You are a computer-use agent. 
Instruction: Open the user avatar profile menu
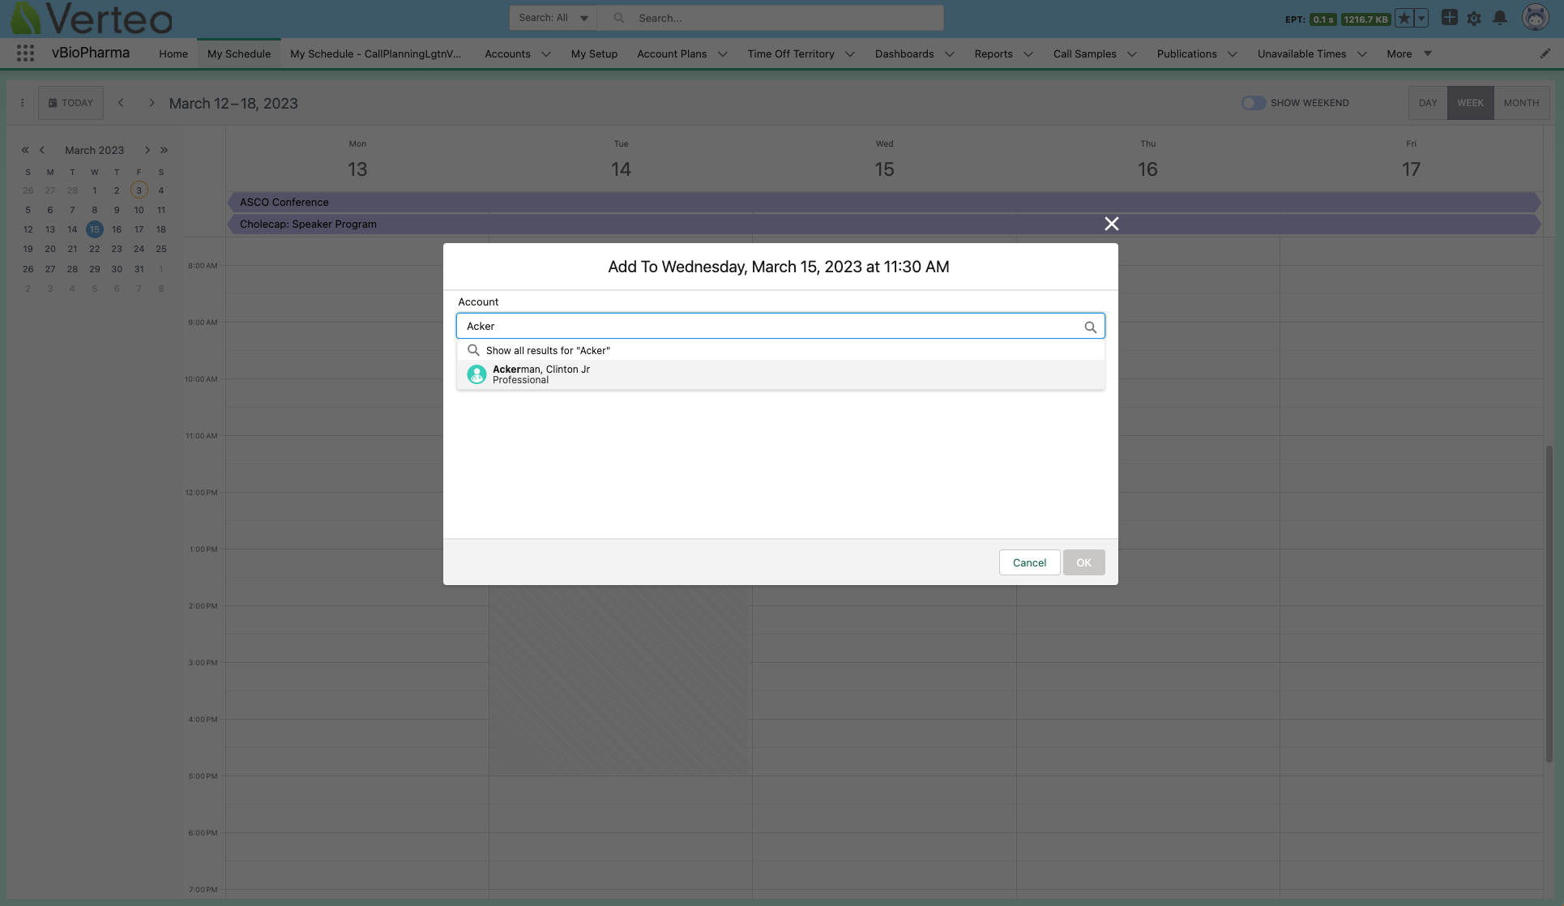pyautogui.click(x=1535, y=17)
